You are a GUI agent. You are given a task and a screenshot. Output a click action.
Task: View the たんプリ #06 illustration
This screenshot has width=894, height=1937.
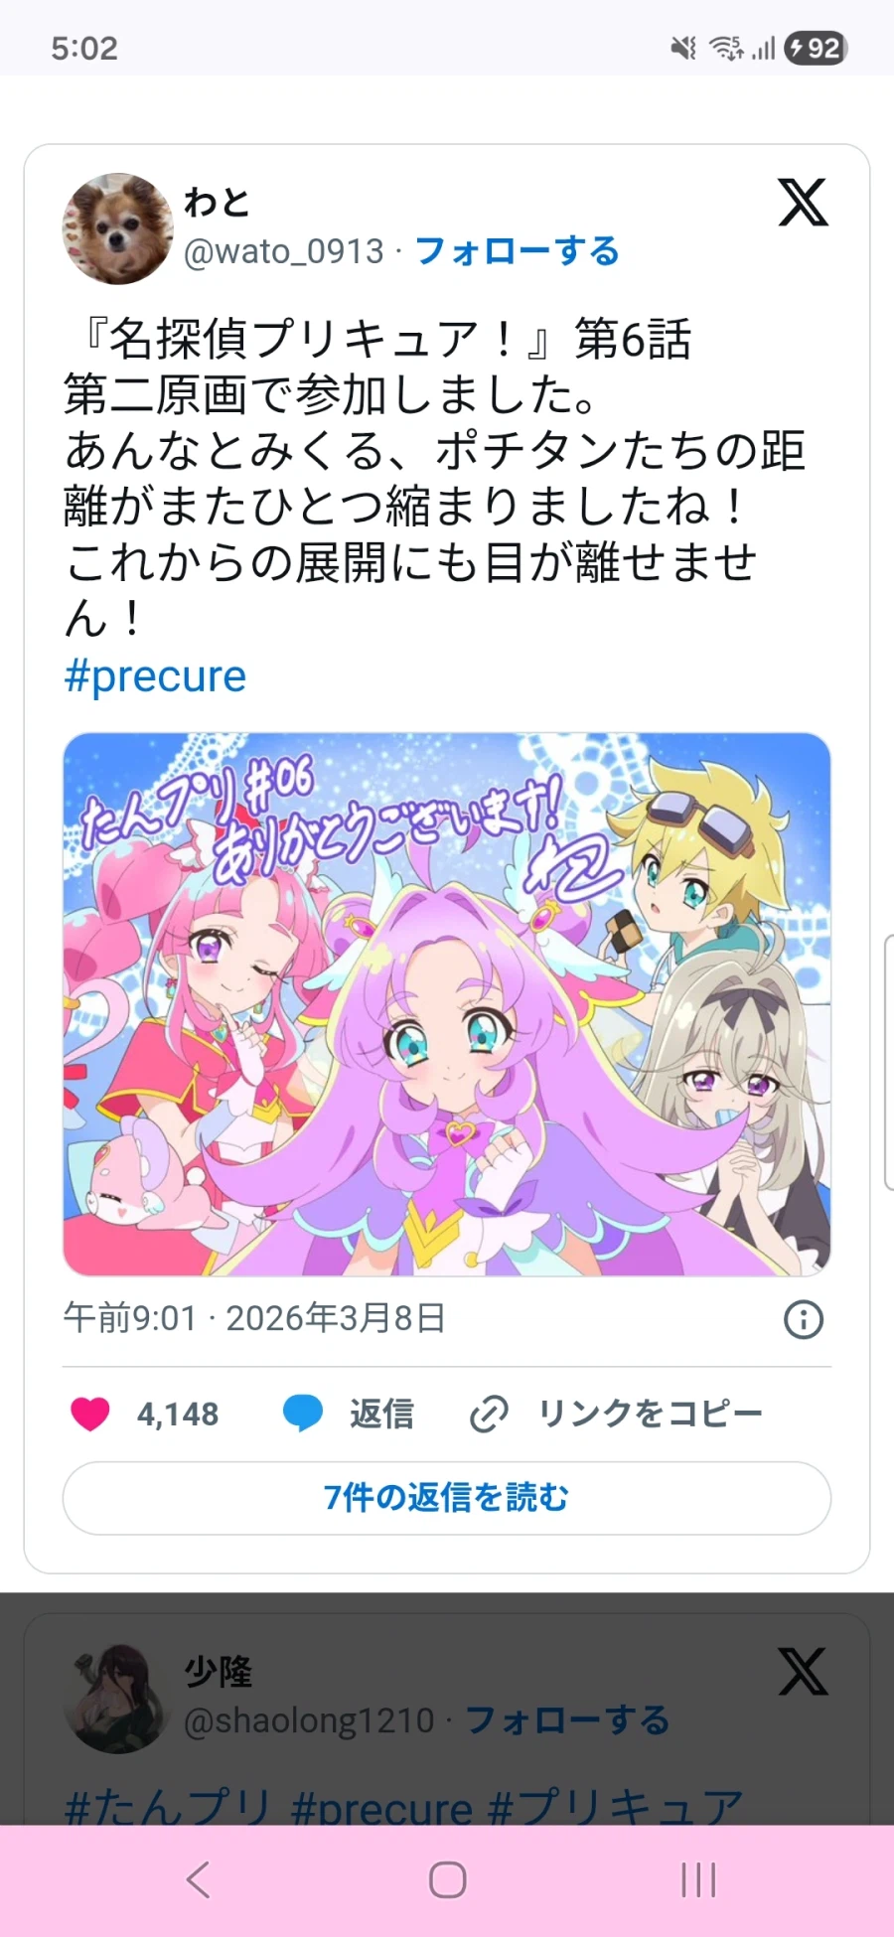[447, 1004]
